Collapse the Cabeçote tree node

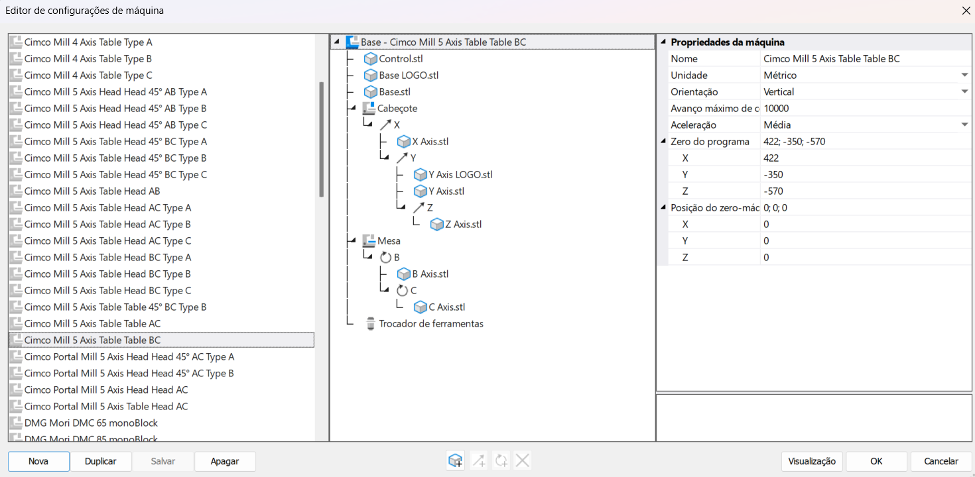point(353,109)
